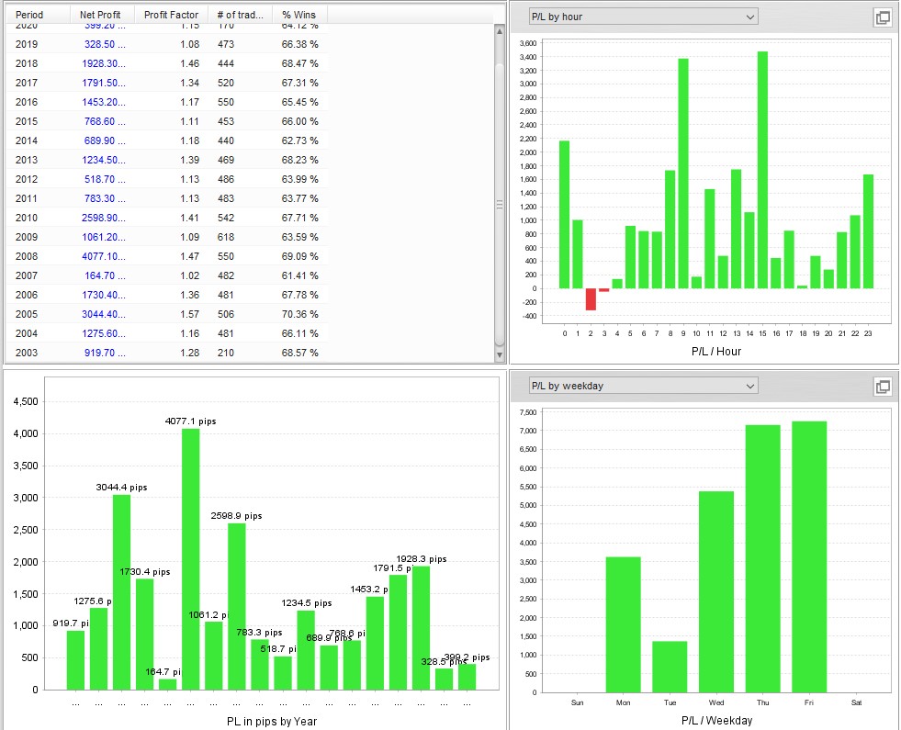
Task: Select the 2016 period row
Action: (x=166, y=102)
